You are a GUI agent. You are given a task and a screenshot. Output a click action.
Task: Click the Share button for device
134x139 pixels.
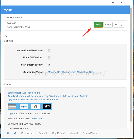[108, 25]
